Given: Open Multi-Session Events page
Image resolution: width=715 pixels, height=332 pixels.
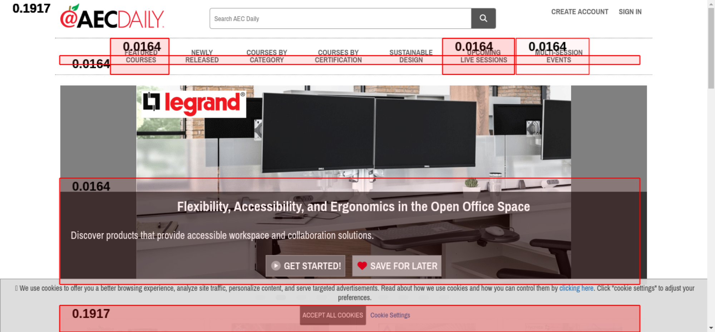Looking at the screenshot, I should tap(558, 56).
